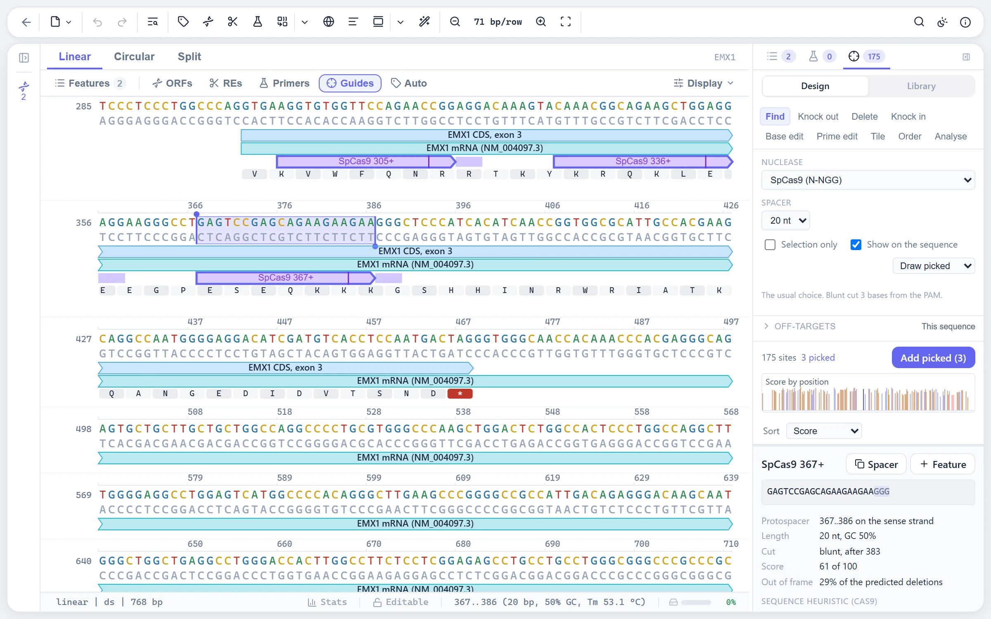The image size is (991, 619).
Task: Toggle the Selection only checkbox
Action: pos(770,245)
